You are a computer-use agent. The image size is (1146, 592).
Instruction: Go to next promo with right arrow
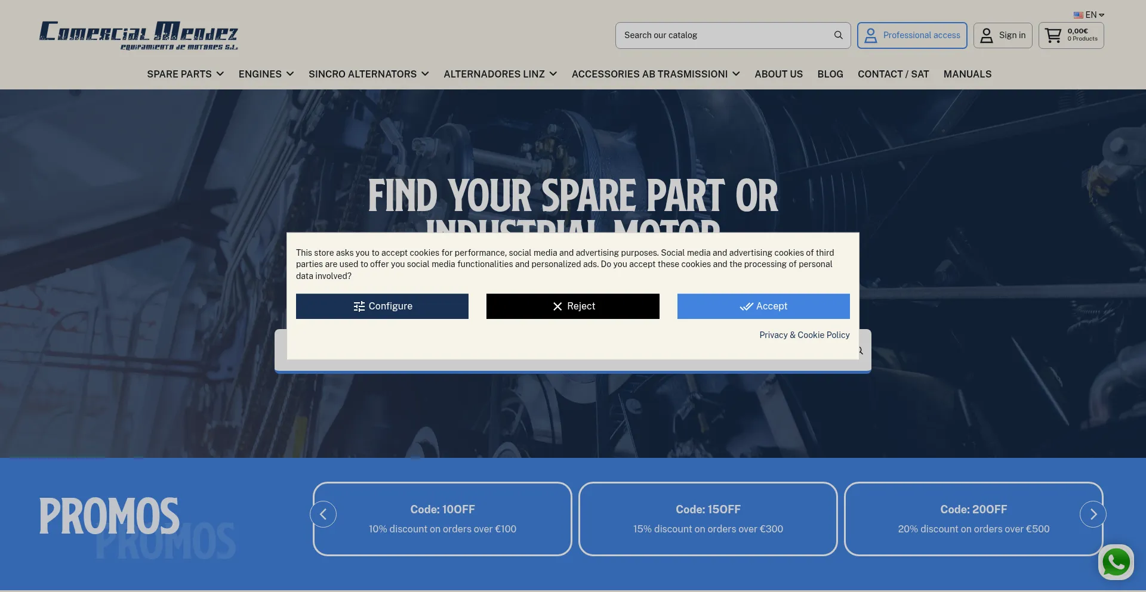1093,514
